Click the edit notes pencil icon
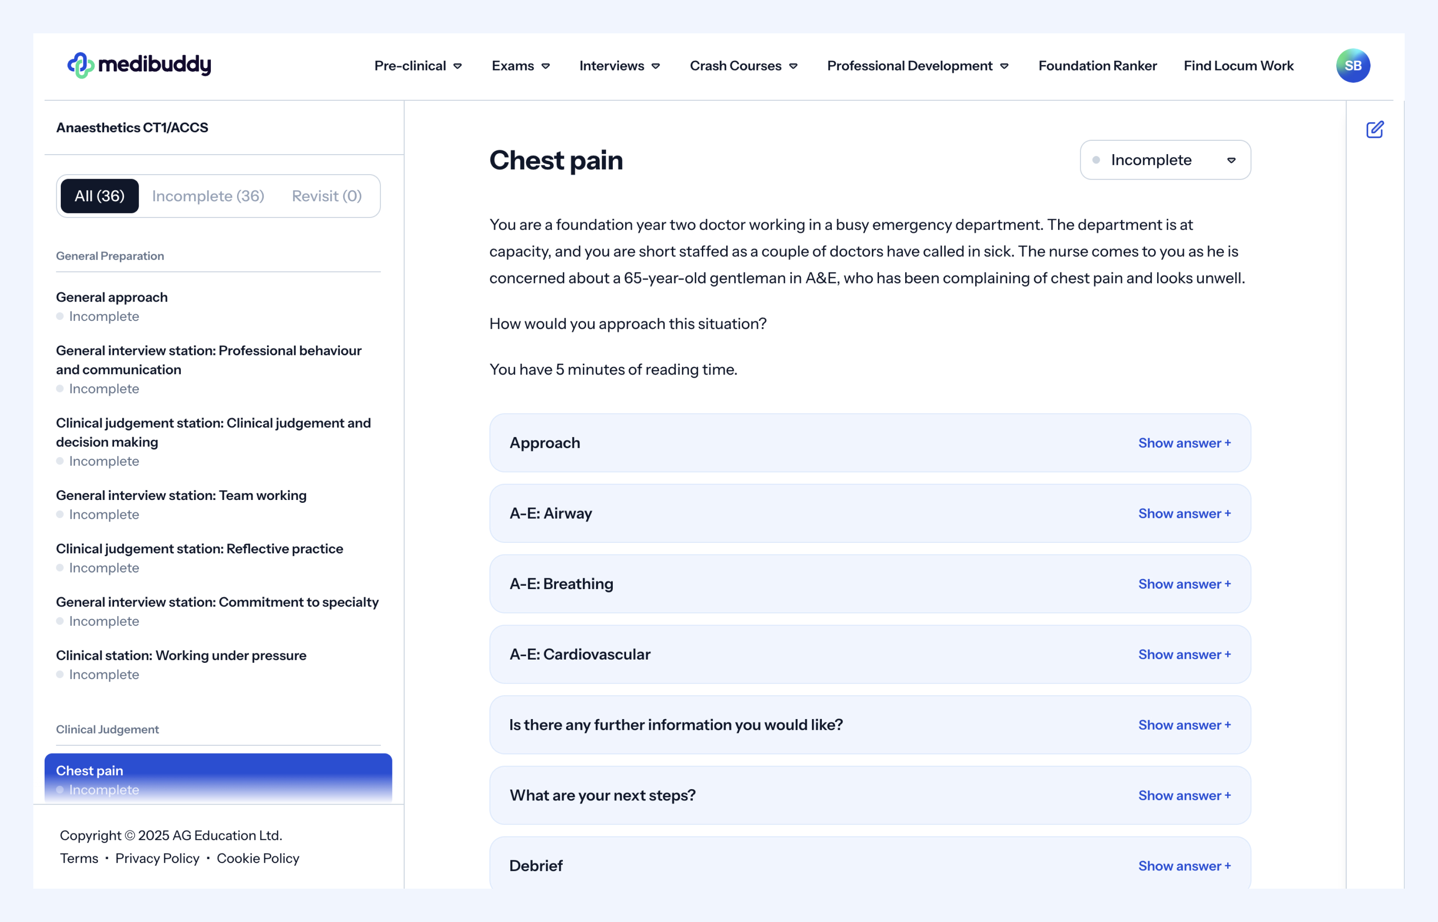The image size is (1438, 922). [x=1375, y=129]
